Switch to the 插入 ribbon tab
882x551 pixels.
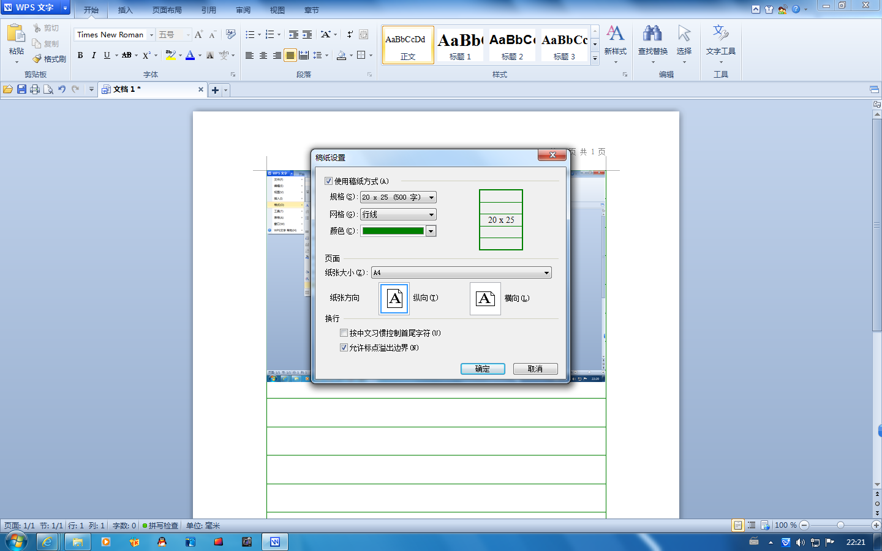point(125,10)
